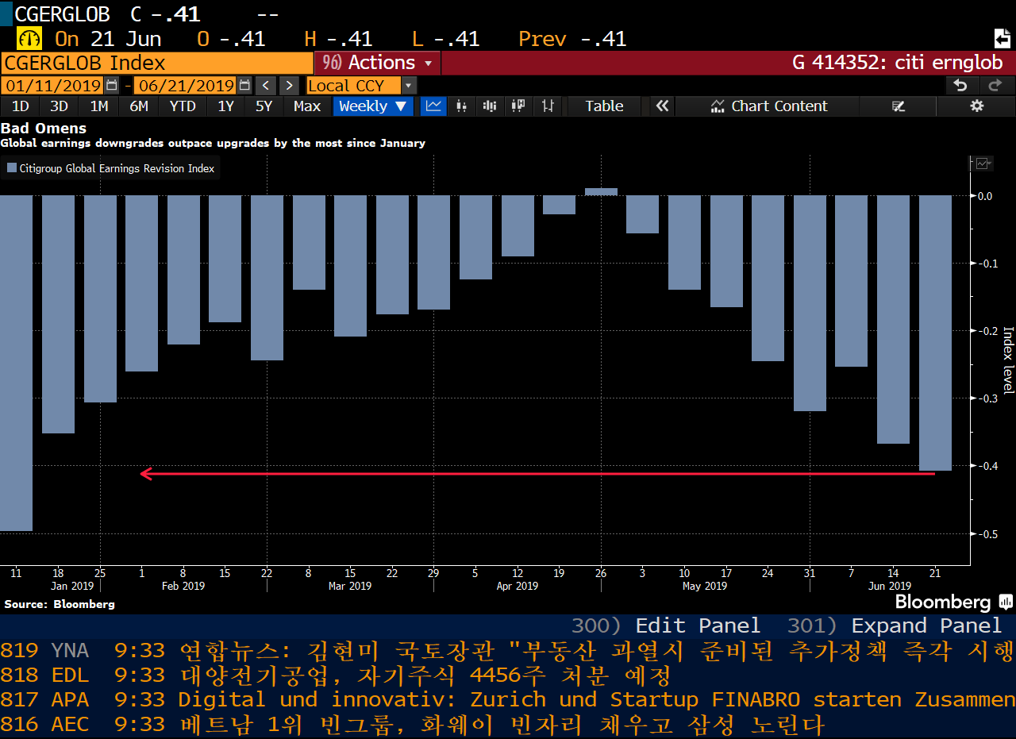Click the Jun 21 bar in chart
This screenshot has height=739, width=1016.
[x=935, y=333]
